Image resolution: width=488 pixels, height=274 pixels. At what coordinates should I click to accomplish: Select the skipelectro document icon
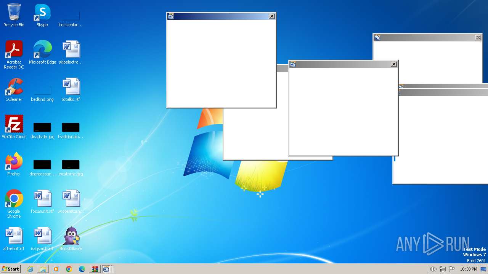[x=71, y=53]
